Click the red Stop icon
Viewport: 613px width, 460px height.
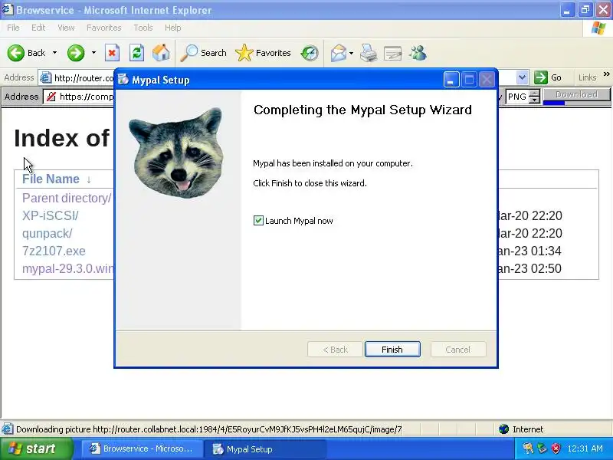click(x=112, y=53)
